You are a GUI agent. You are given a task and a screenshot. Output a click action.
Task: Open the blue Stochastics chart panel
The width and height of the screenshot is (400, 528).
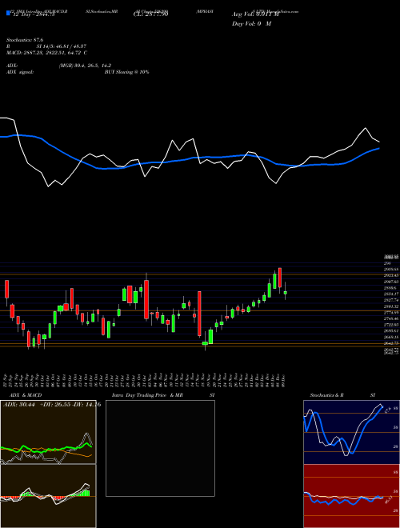click(351, 432)
